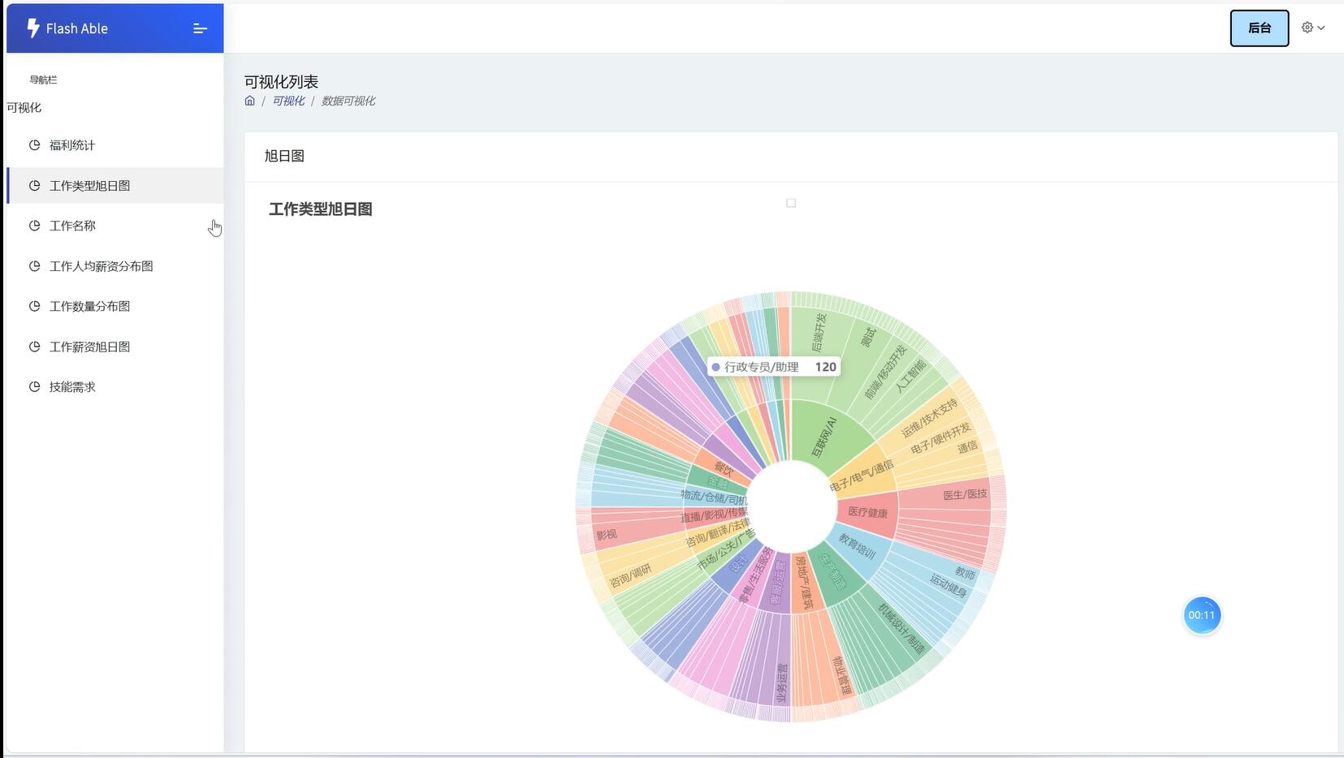Open 工作人均薪资分布图 in the sidebar
Screen dimensions: 1344x758
coord(101,266)
